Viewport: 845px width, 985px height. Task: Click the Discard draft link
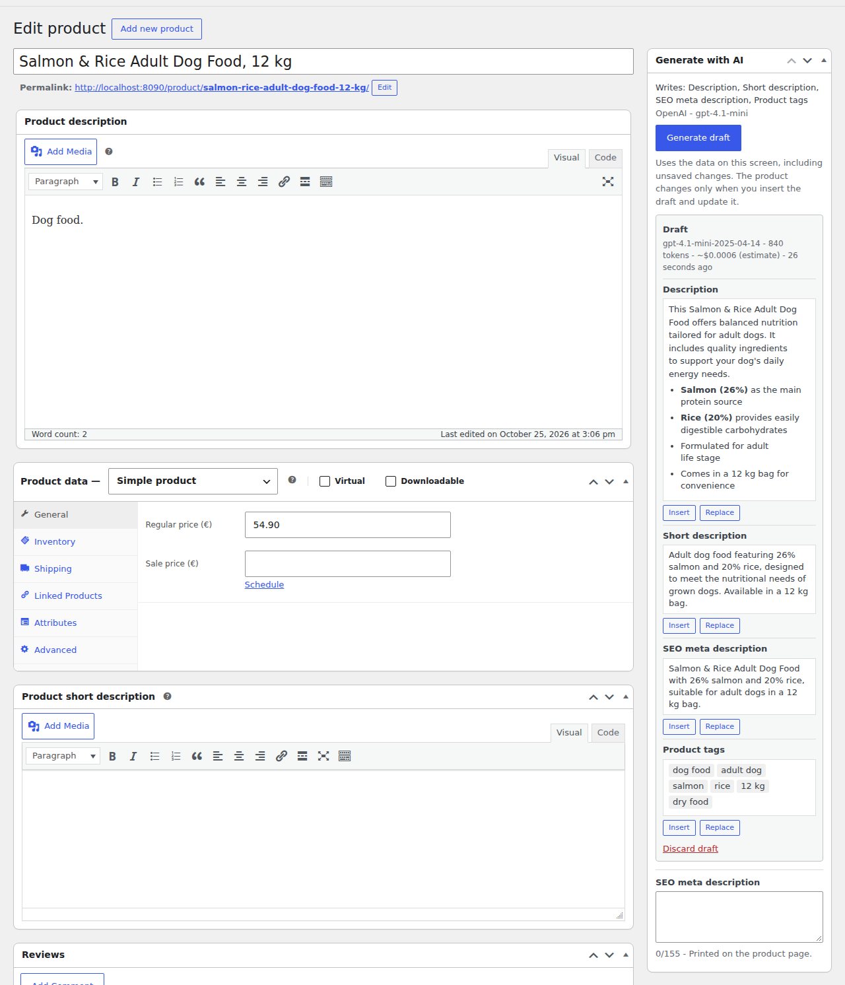pos(691,849)
